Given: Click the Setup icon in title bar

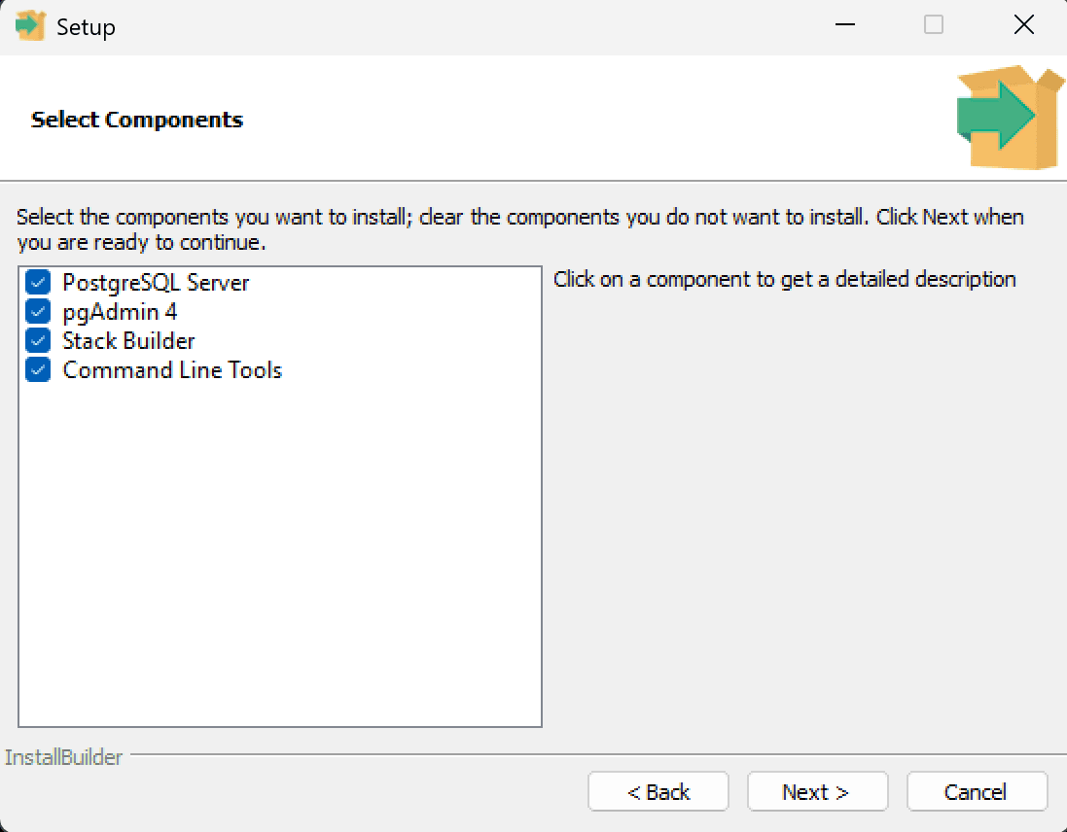Looking at the screenshot, I should tap(31, 26).
